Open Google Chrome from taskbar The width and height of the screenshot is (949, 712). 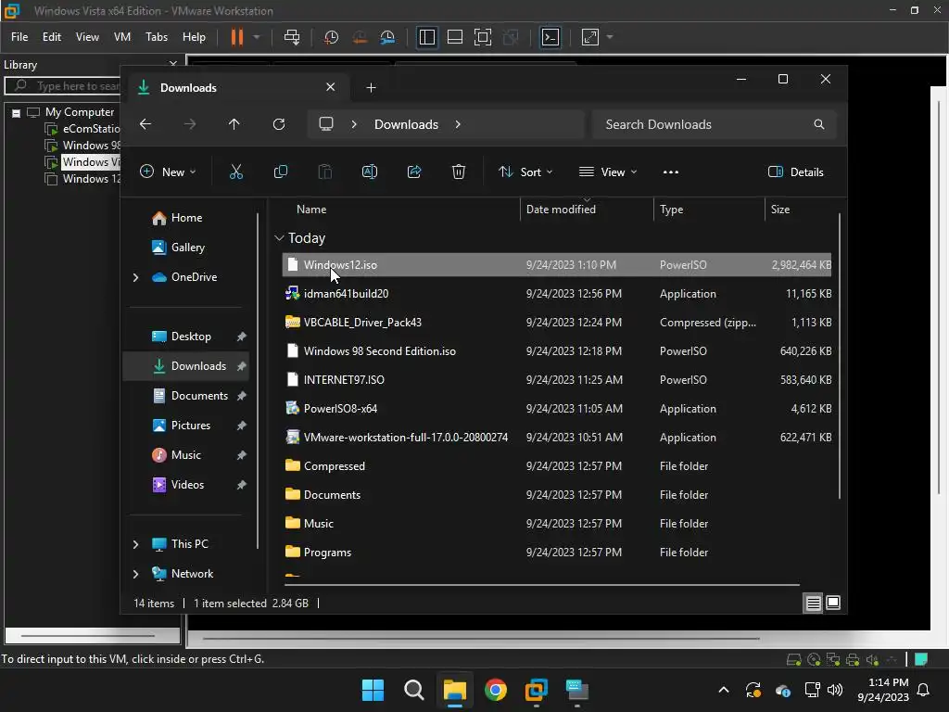click(496, 690)
